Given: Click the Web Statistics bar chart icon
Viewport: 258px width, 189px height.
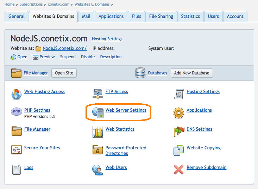Looking at the screenshot, I should coord(98,132).
